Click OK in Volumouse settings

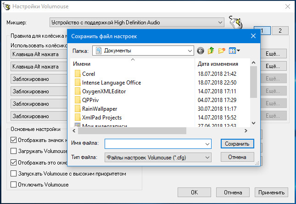pyautogui.click(x=194, y=193)
